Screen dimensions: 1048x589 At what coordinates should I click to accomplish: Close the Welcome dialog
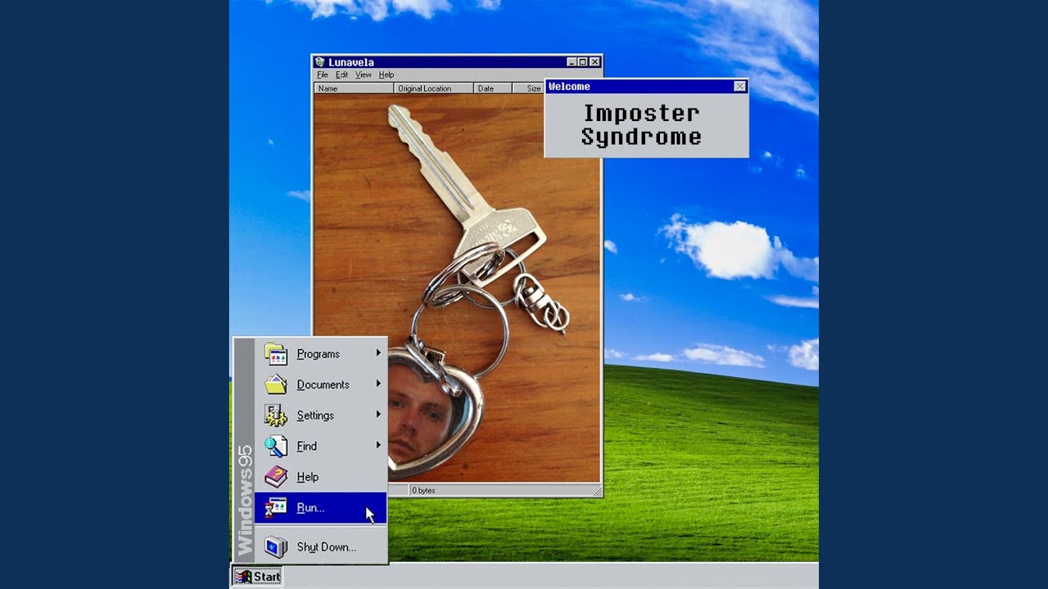(x=740, y=87)
